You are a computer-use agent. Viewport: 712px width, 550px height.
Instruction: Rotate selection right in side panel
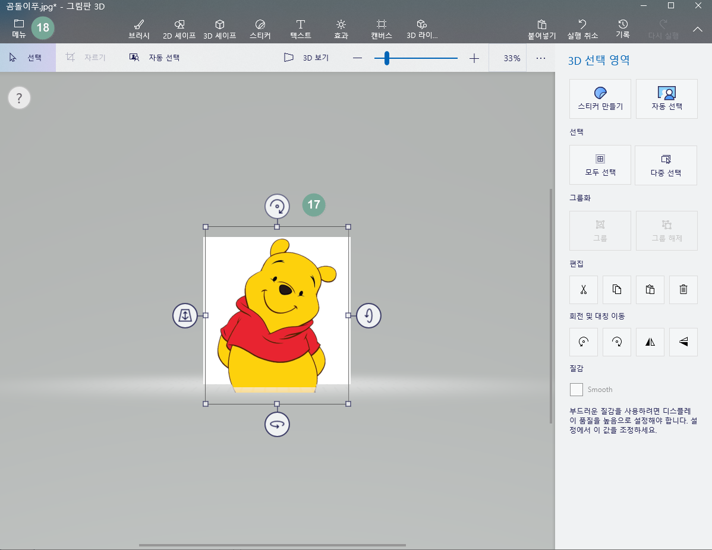click(x=617, y=342)
